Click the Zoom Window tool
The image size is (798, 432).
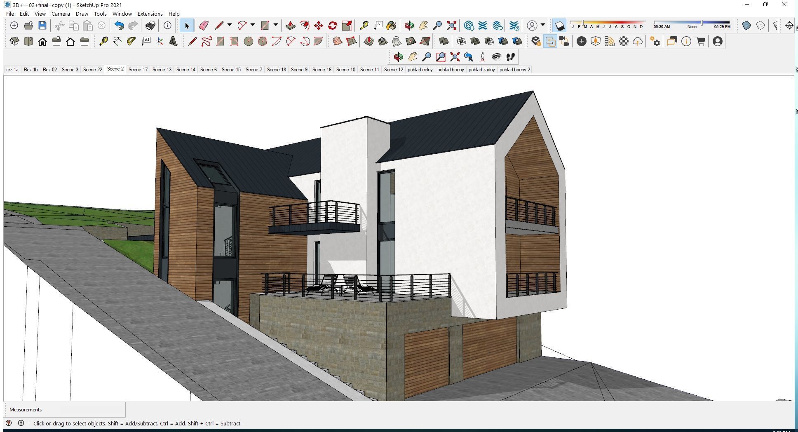click(441, 57)
